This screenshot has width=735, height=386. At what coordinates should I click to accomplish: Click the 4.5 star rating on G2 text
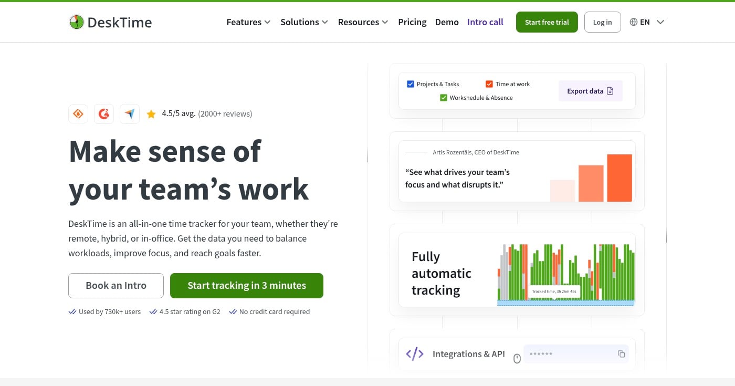tap(190, 311)
